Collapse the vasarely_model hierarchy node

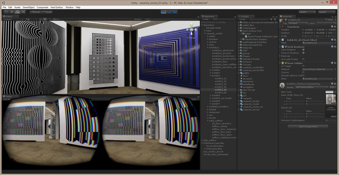[205, 33]
